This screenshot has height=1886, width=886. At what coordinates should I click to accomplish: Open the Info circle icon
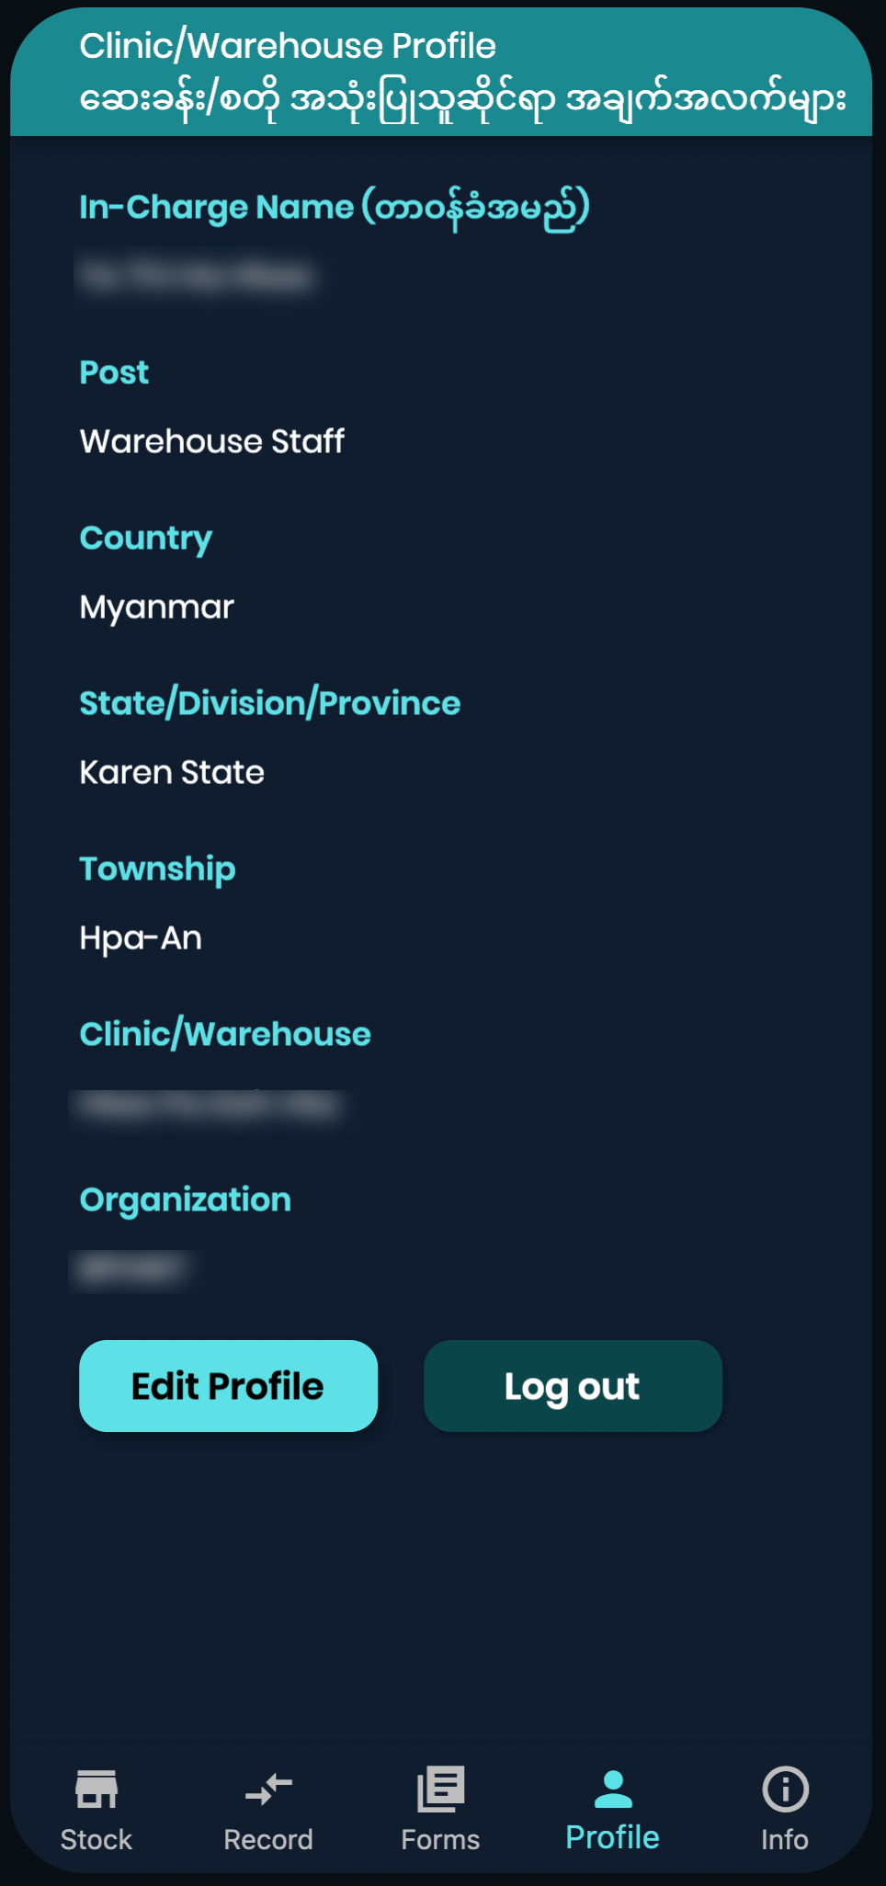pyautogui.click(x=785, y=1789)
